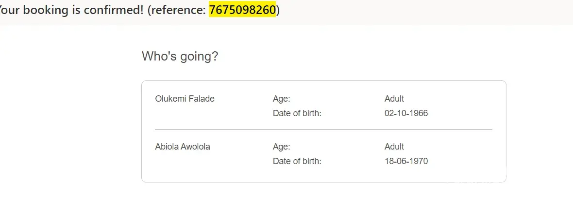Screen dimensions: 573x197
Task: Click the word "booking" in the banner
Action: click(44, 10)
